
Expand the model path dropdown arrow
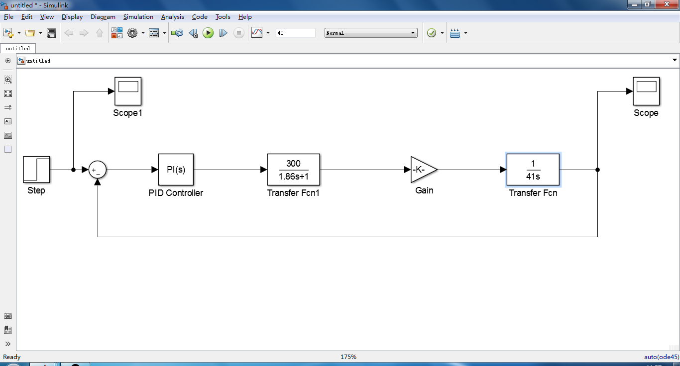pyautogui.click(x=675, y=60)
